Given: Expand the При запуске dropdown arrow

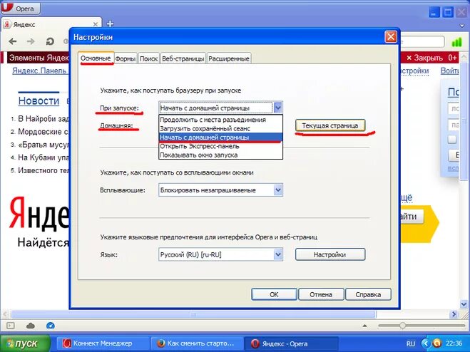Looking at the screenshot, I should pos(277,108).
